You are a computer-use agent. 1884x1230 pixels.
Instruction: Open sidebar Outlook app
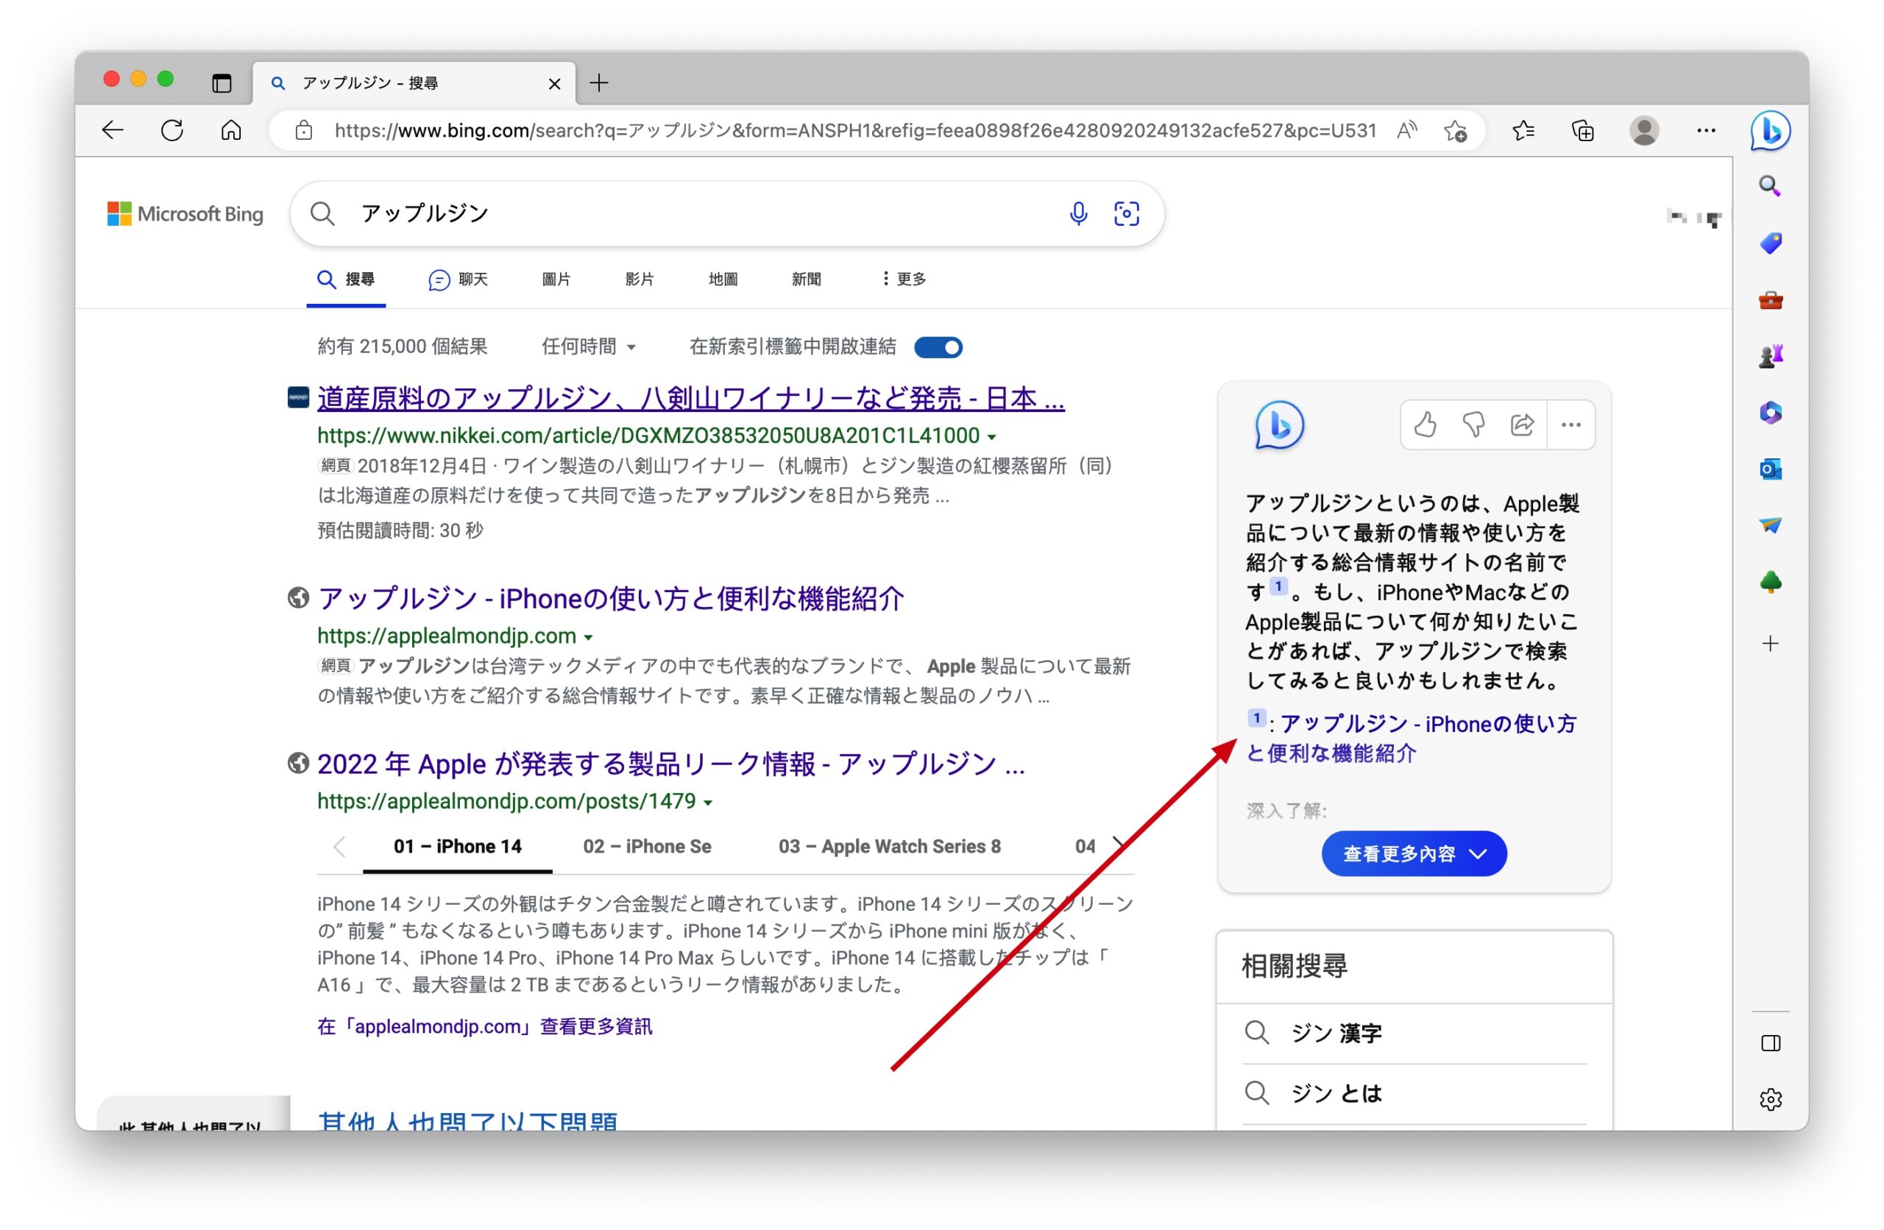pos(1770,469)
